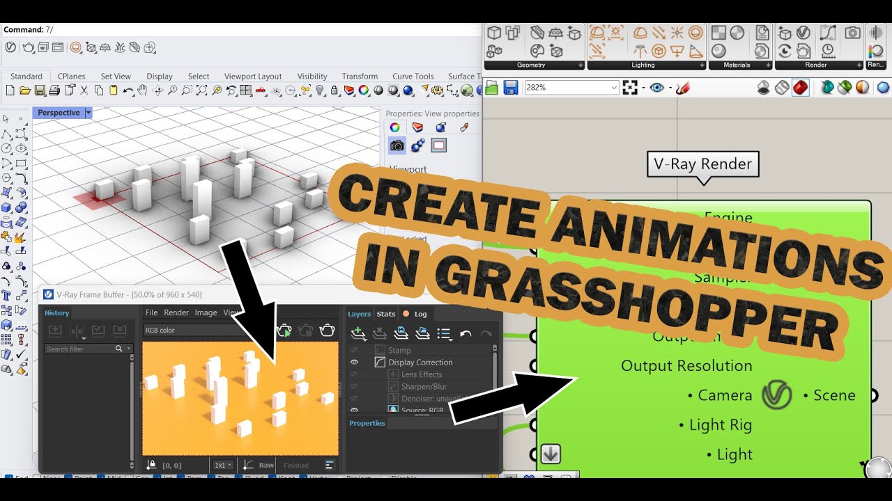Click the Grasshopper Save document disk icon
This screenshot has width=892, height=501.
(511, 88)
